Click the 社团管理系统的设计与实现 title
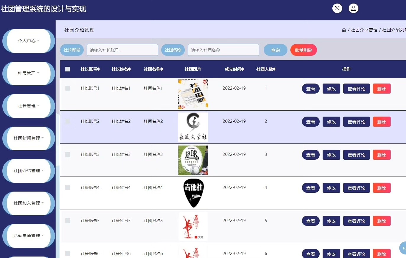 click(x=43, y=9)
